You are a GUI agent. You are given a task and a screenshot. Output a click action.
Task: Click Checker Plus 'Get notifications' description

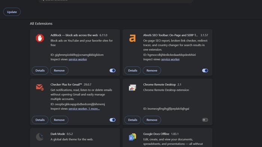click(81, 94)
